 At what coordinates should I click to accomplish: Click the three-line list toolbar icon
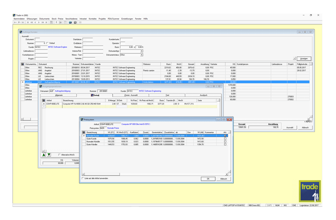point(80,22)
